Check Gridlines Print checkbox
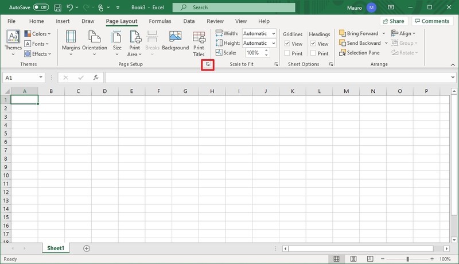 click(x=287, y=53)
